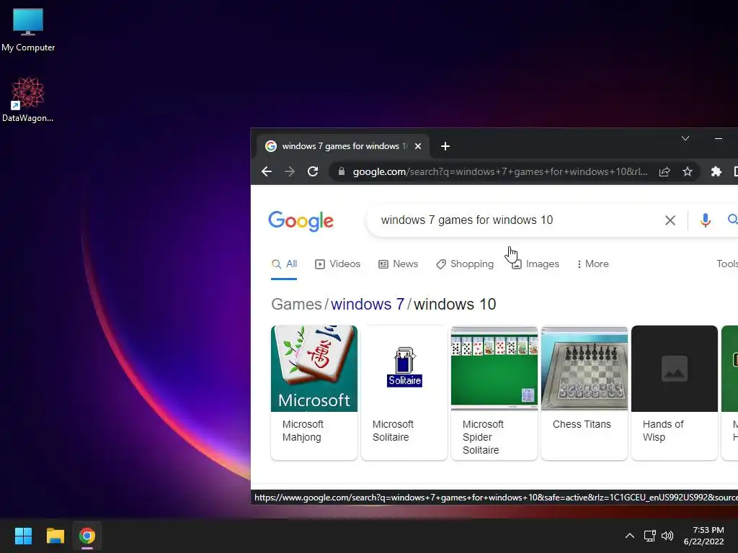Clear the Google search box text
This screenshot has width=738, height=553.
[670, 220]
